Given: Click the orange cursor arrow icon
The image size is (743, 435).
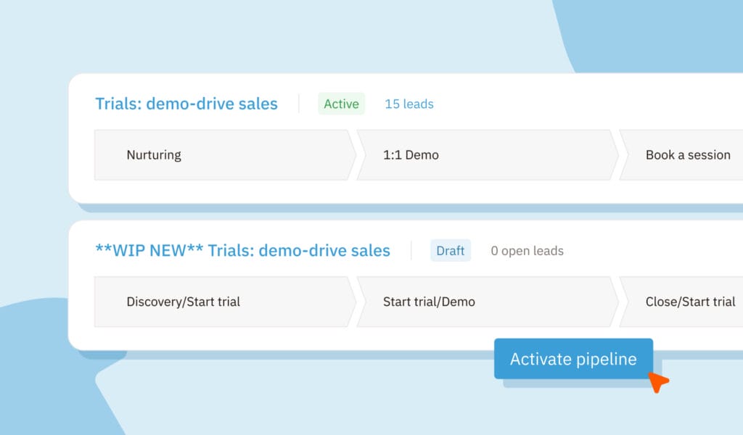Looking at the screenshot, I should pyautogui.click(x=657, y=382).
